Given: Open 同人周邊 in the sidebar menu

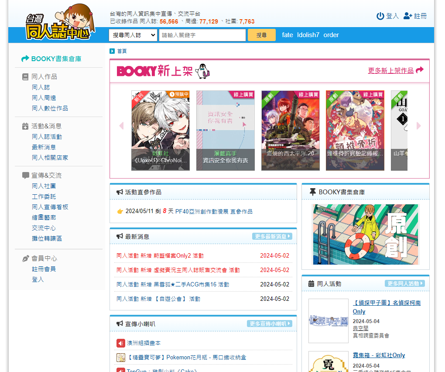Looking at the screenshot, I should [44, 98].
